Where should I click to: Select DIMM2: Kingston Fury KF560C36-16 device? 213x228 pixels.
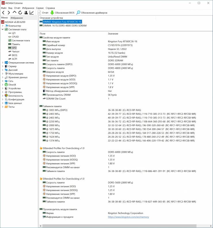pyautogui.click(x=62, y=22)
